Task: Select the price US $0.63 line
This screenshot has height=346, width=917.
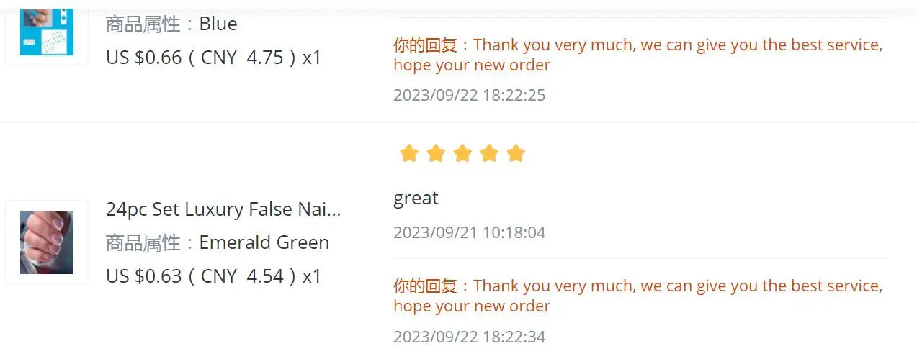Action: 213,276
